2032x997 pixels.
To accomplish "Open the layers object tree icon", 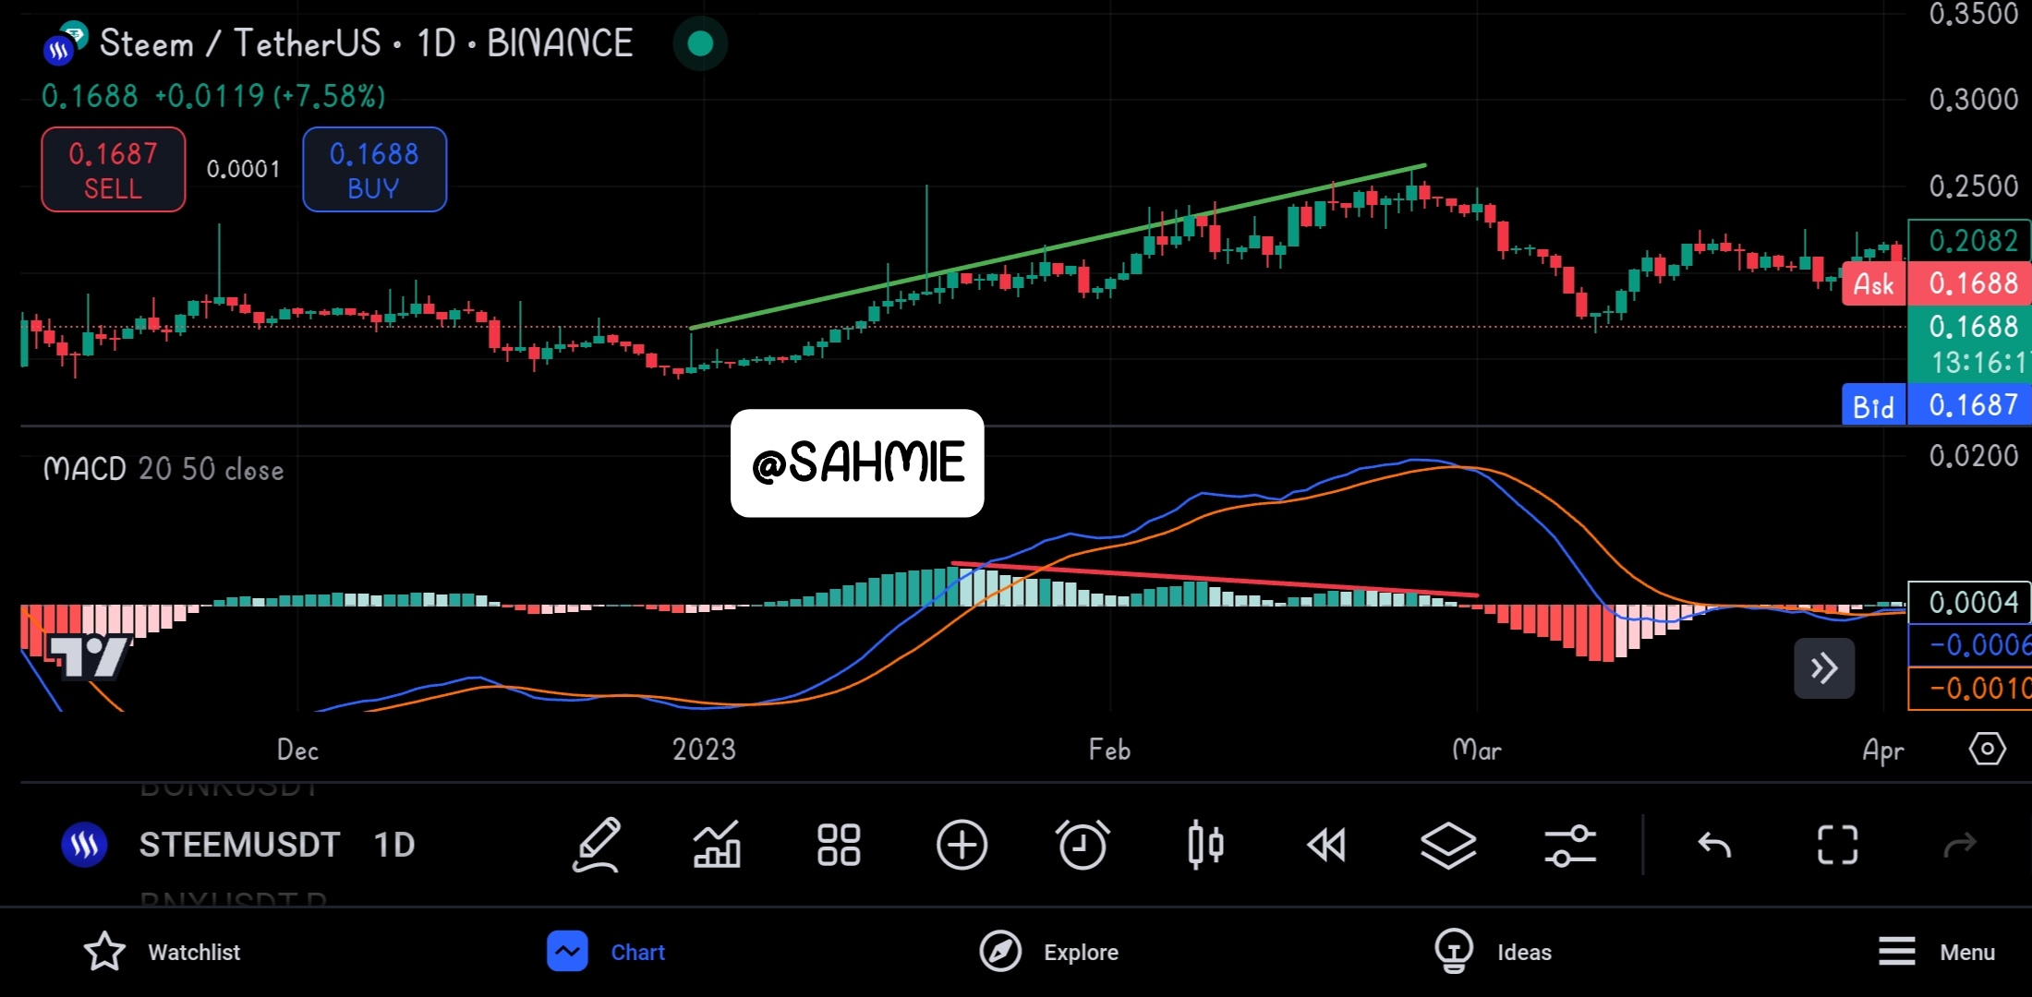I will click(1447, 845).
